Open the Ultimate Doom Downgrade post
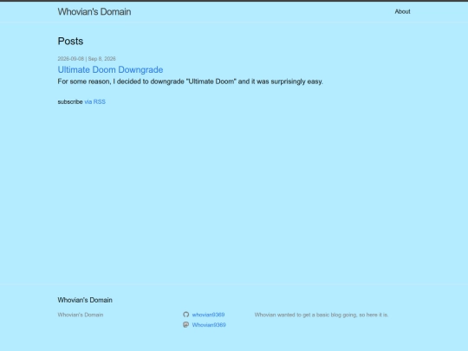This screenshot has width=468, height=351. pyautogui.click(x=110, y=69)
